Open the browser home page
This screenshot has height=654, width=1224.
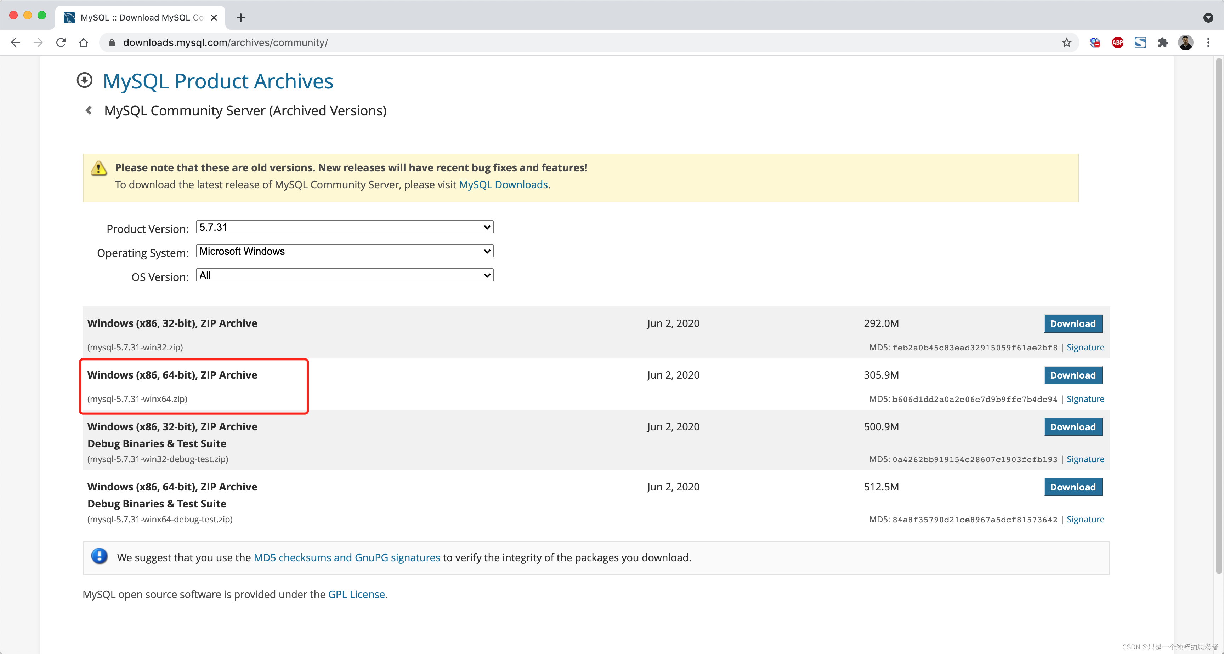point(84,43)
